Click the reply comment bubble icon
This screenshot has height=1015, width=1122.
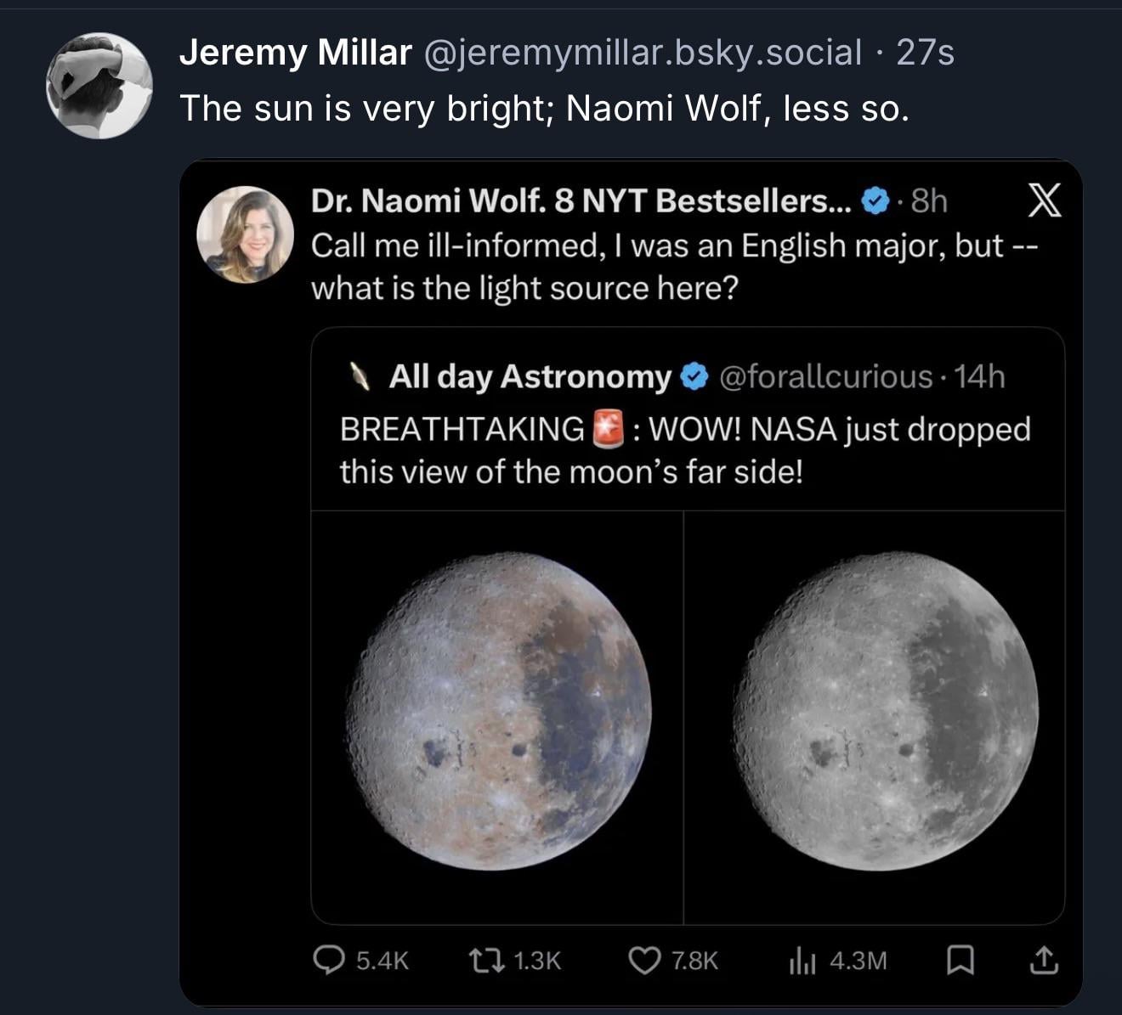(x=329, y=960)
